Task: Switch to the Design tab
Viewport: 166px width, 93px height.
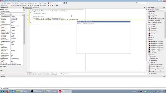Action: tap(63, 74)
